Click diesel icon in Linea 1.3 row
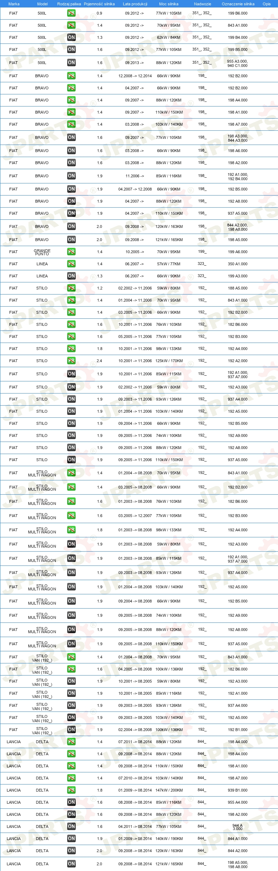 [x=71, y=276]
